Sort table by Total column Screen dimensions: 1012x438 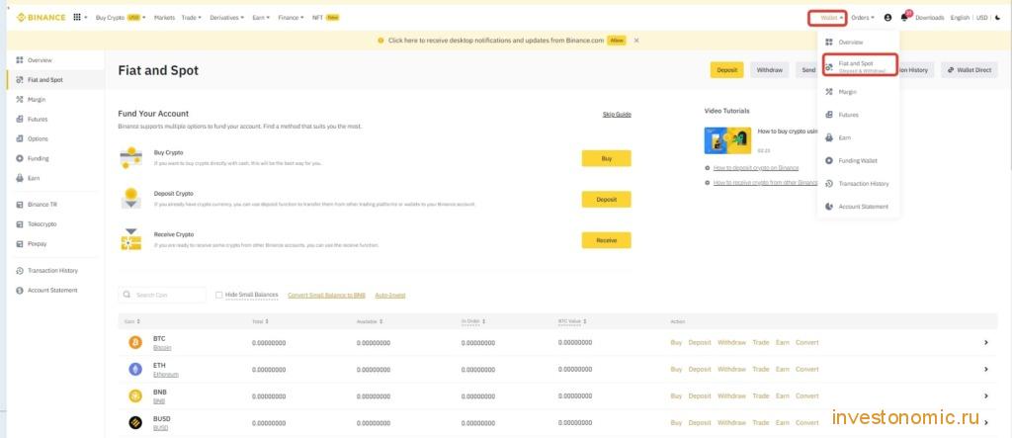pos(260,321)
